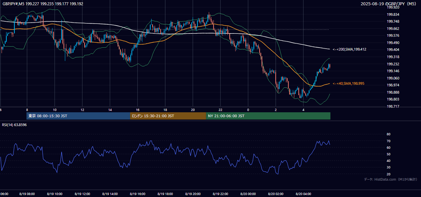Click the 8/20 00:00 time label
This screenshot has width=421, height=197.
(248, 194)
